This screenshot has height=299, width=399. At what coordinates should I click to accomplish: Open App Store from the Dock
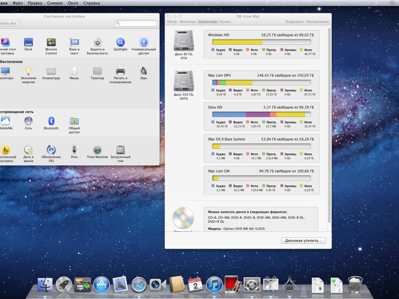(101, 284)
